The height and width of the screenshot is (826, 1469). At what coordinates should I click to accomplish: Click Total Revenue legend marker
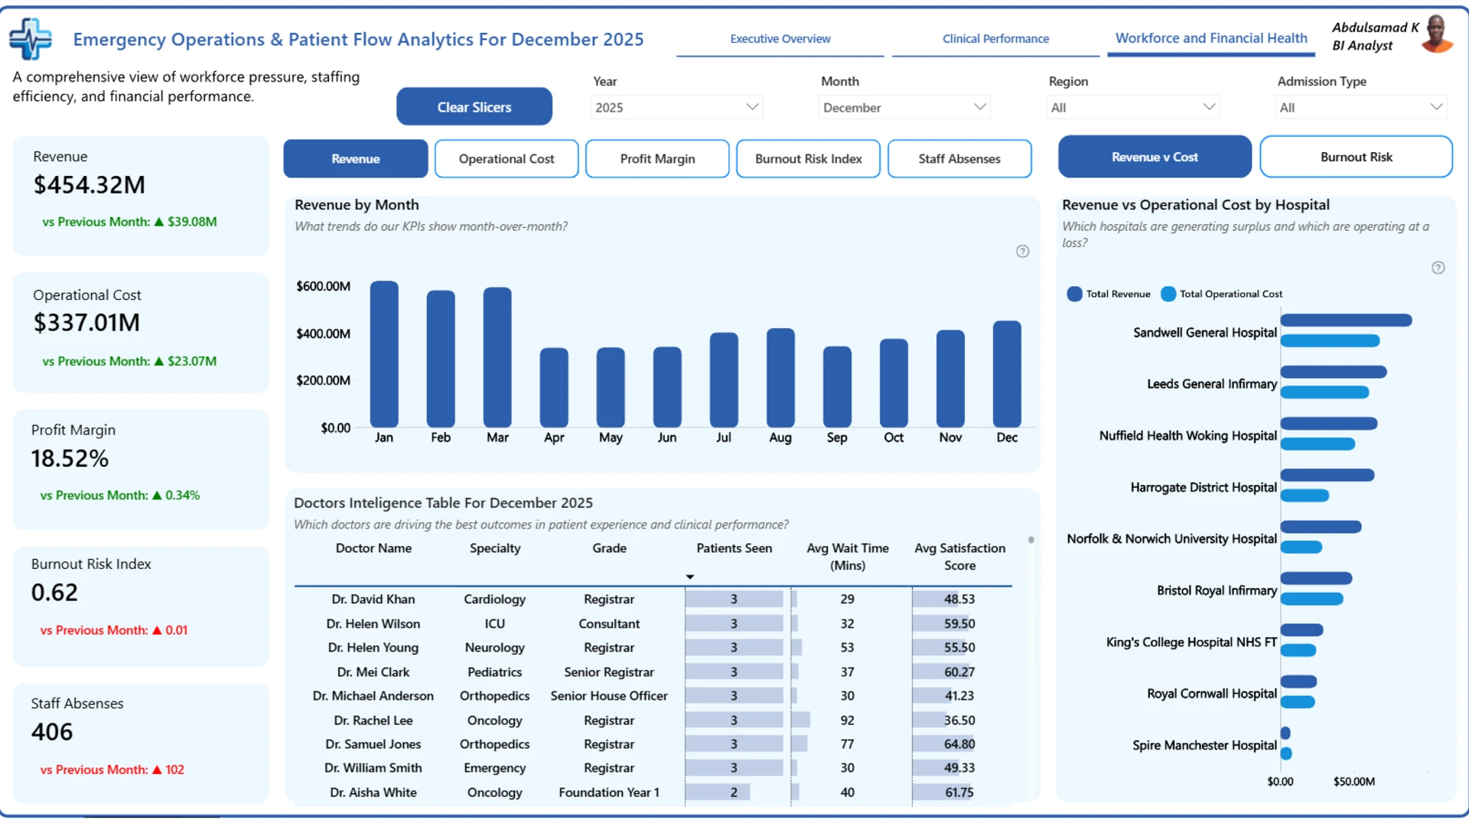pos(1074,294)
